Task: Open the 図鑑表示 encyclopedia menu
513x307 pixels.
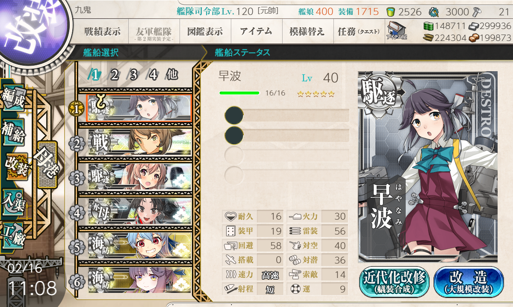Action: 205,31
